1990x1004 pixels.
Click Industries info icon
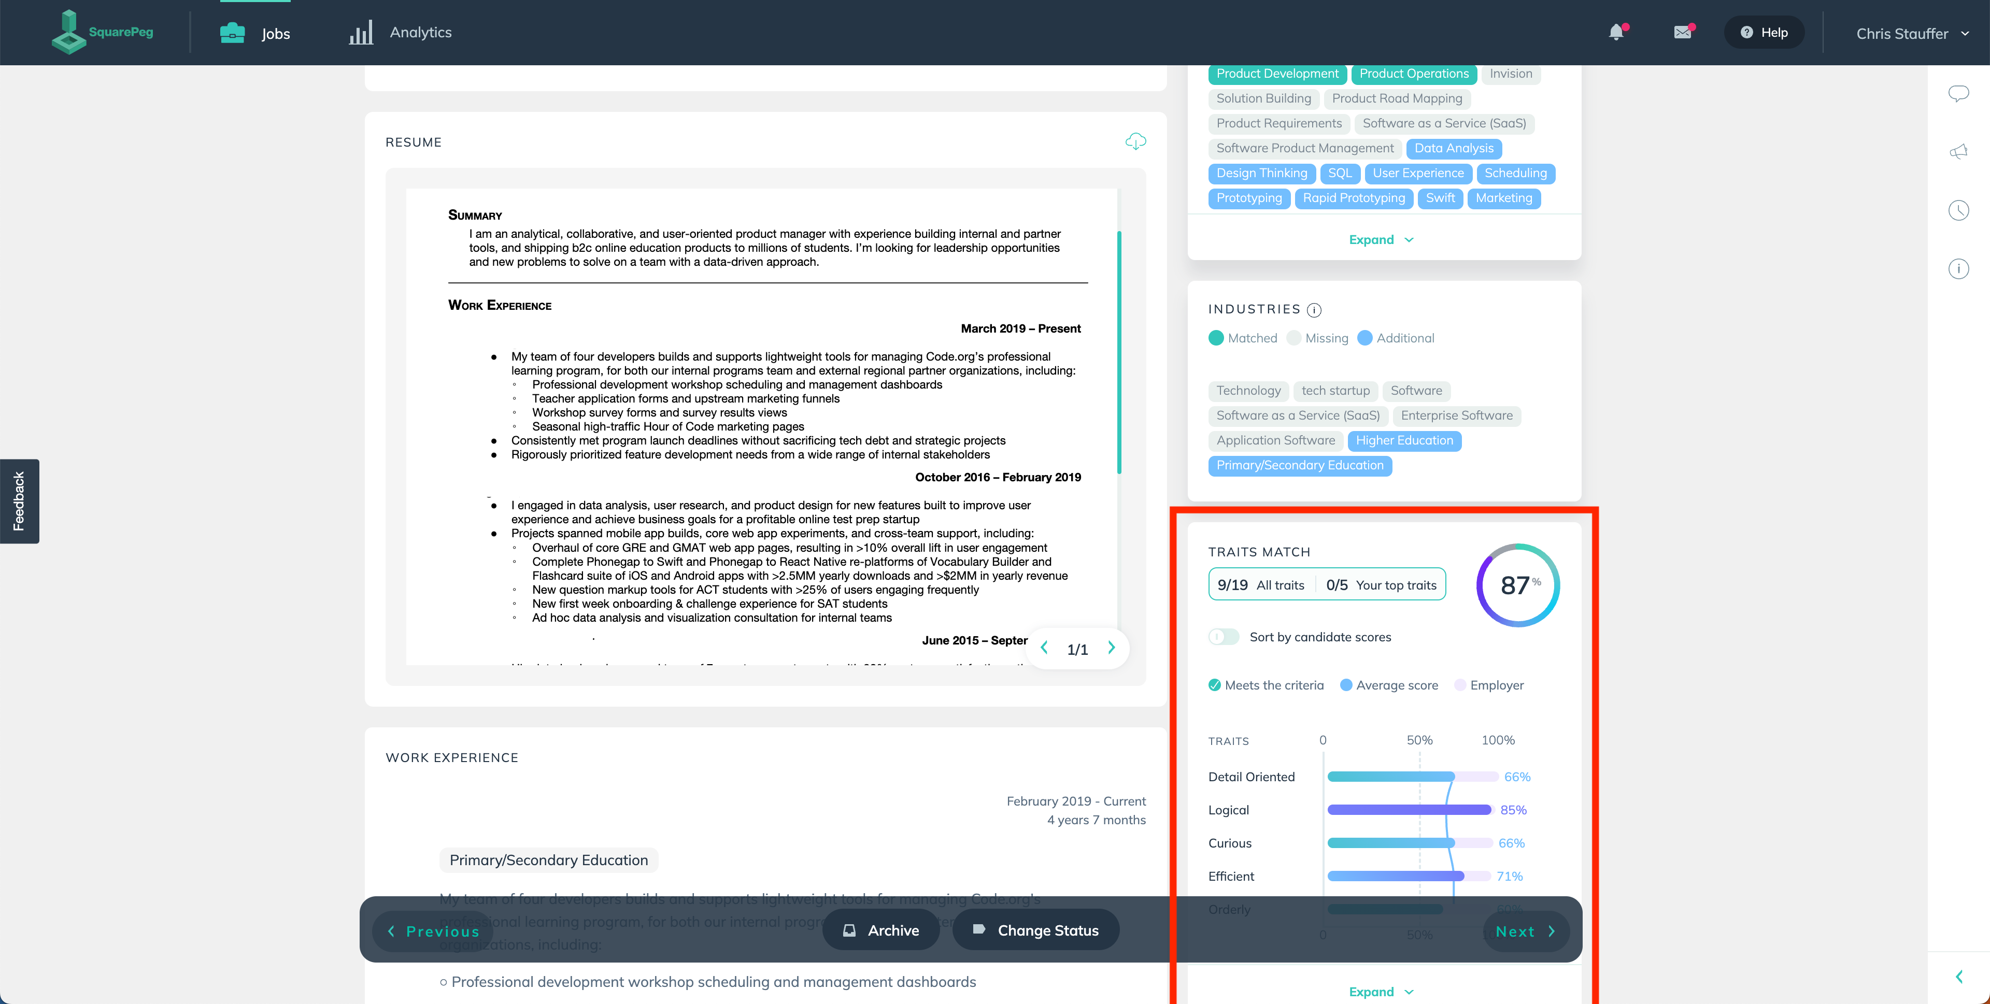tap(1314, 310)
